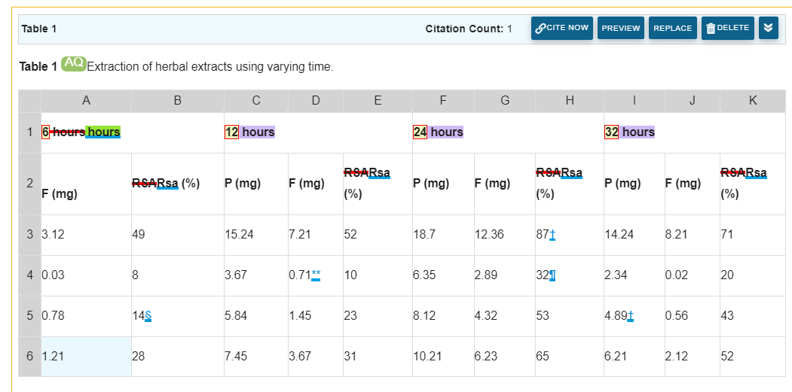Click the 12 hours header cell

(x=318, y=132)
